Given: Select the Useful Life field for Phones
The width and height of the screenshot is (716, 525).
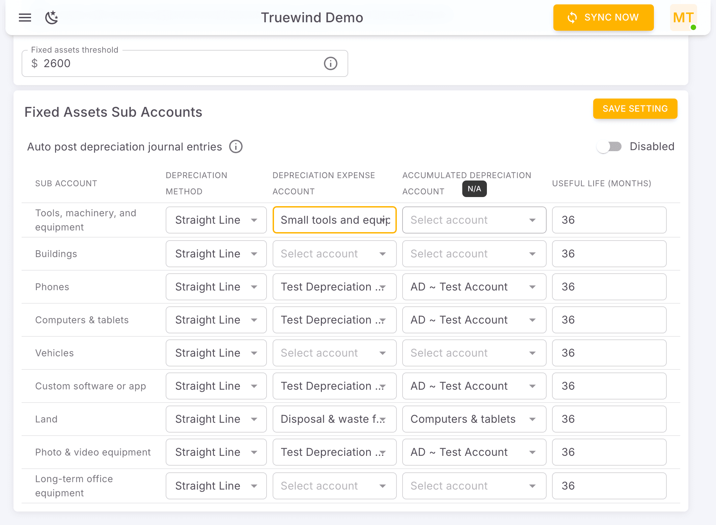Looking at the screenshot, I should 609,286.
